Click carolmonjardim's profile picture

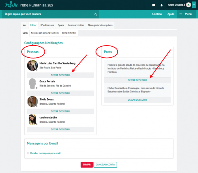coord(32,120)
